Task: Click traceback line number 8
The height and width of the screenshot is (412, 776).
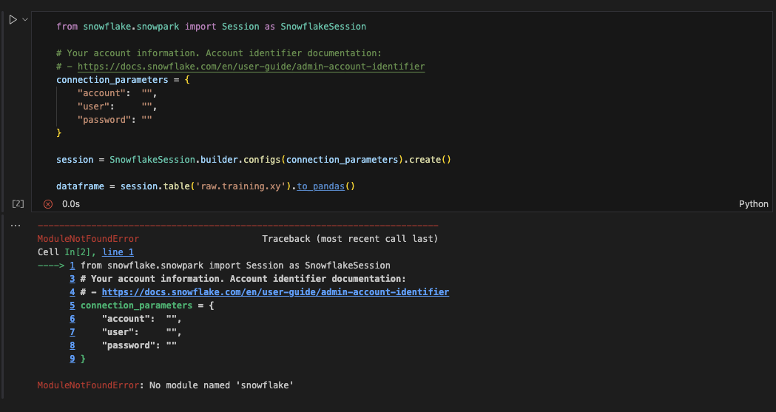Action: pyautogui.click(x=72, y=345)
